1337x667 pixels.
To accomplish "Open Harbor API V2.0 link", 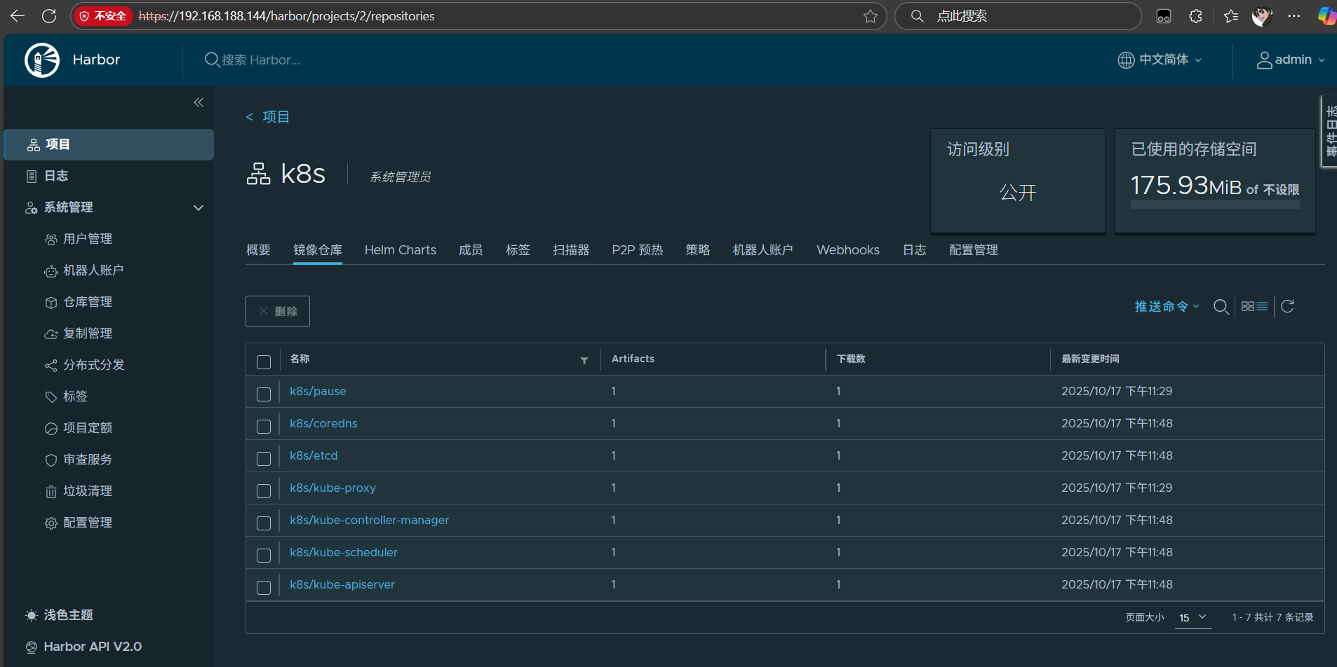I will pyautogui.click(x=83, y=647).
